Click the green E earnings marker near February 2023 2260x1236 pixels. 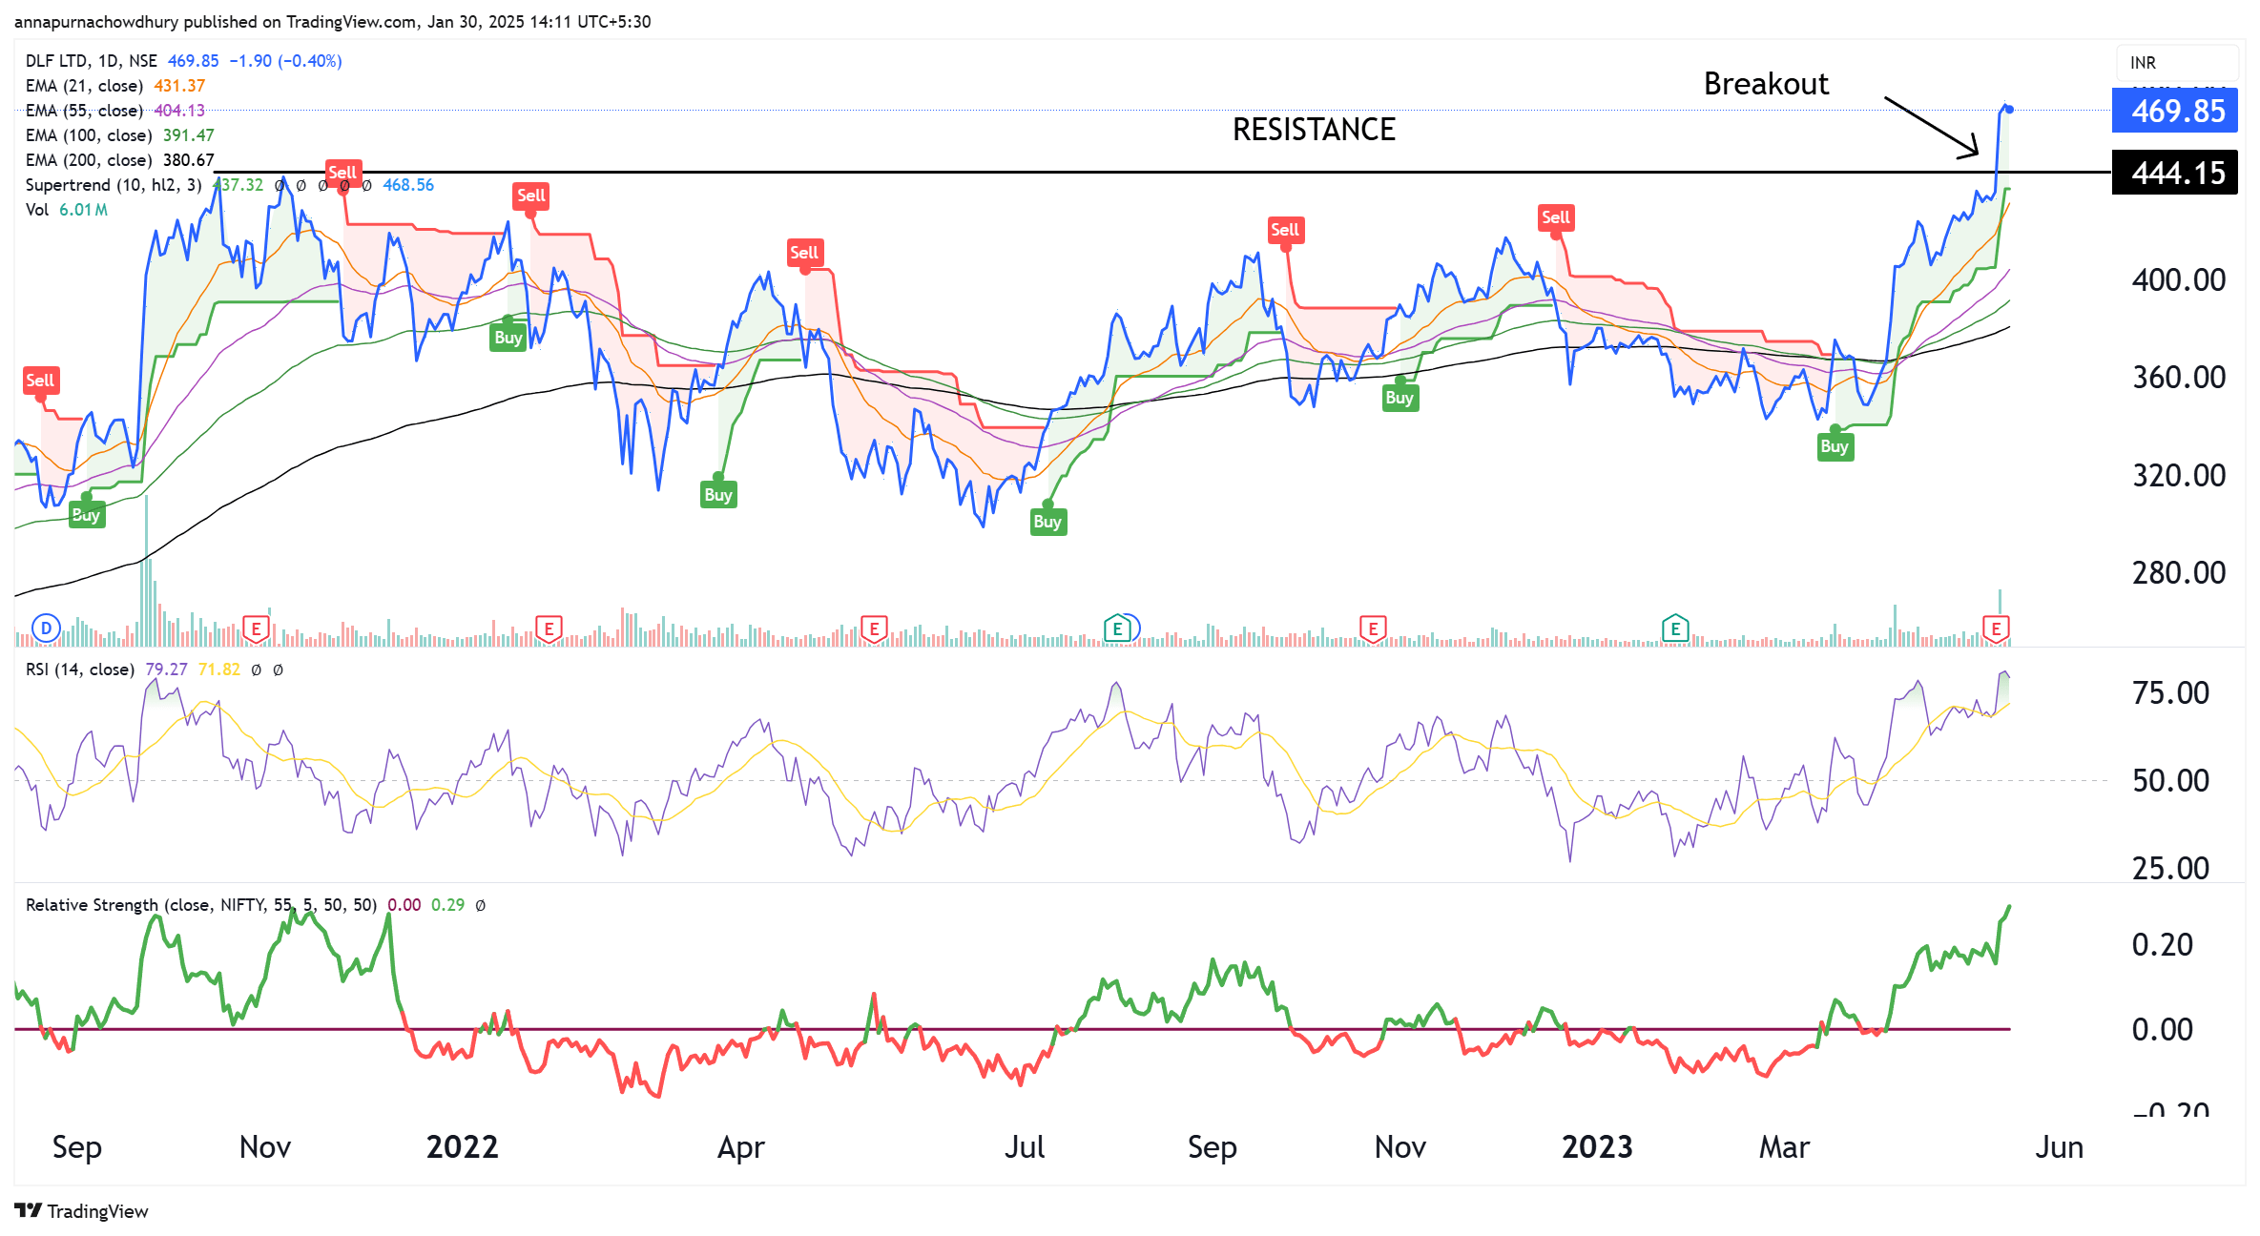pyautogui.click(x=1675, y=628)
